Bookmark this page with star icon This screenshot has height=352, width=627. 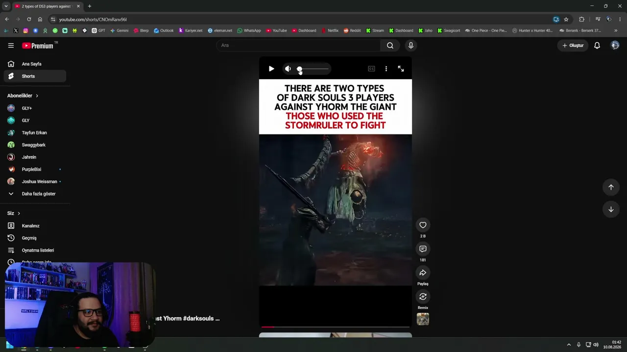[x=566, y=20]
